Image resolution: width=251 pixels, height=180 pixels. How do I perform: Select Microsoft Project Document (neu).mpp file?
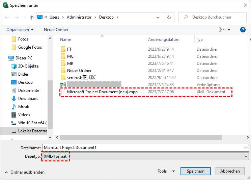coord(102,92)
